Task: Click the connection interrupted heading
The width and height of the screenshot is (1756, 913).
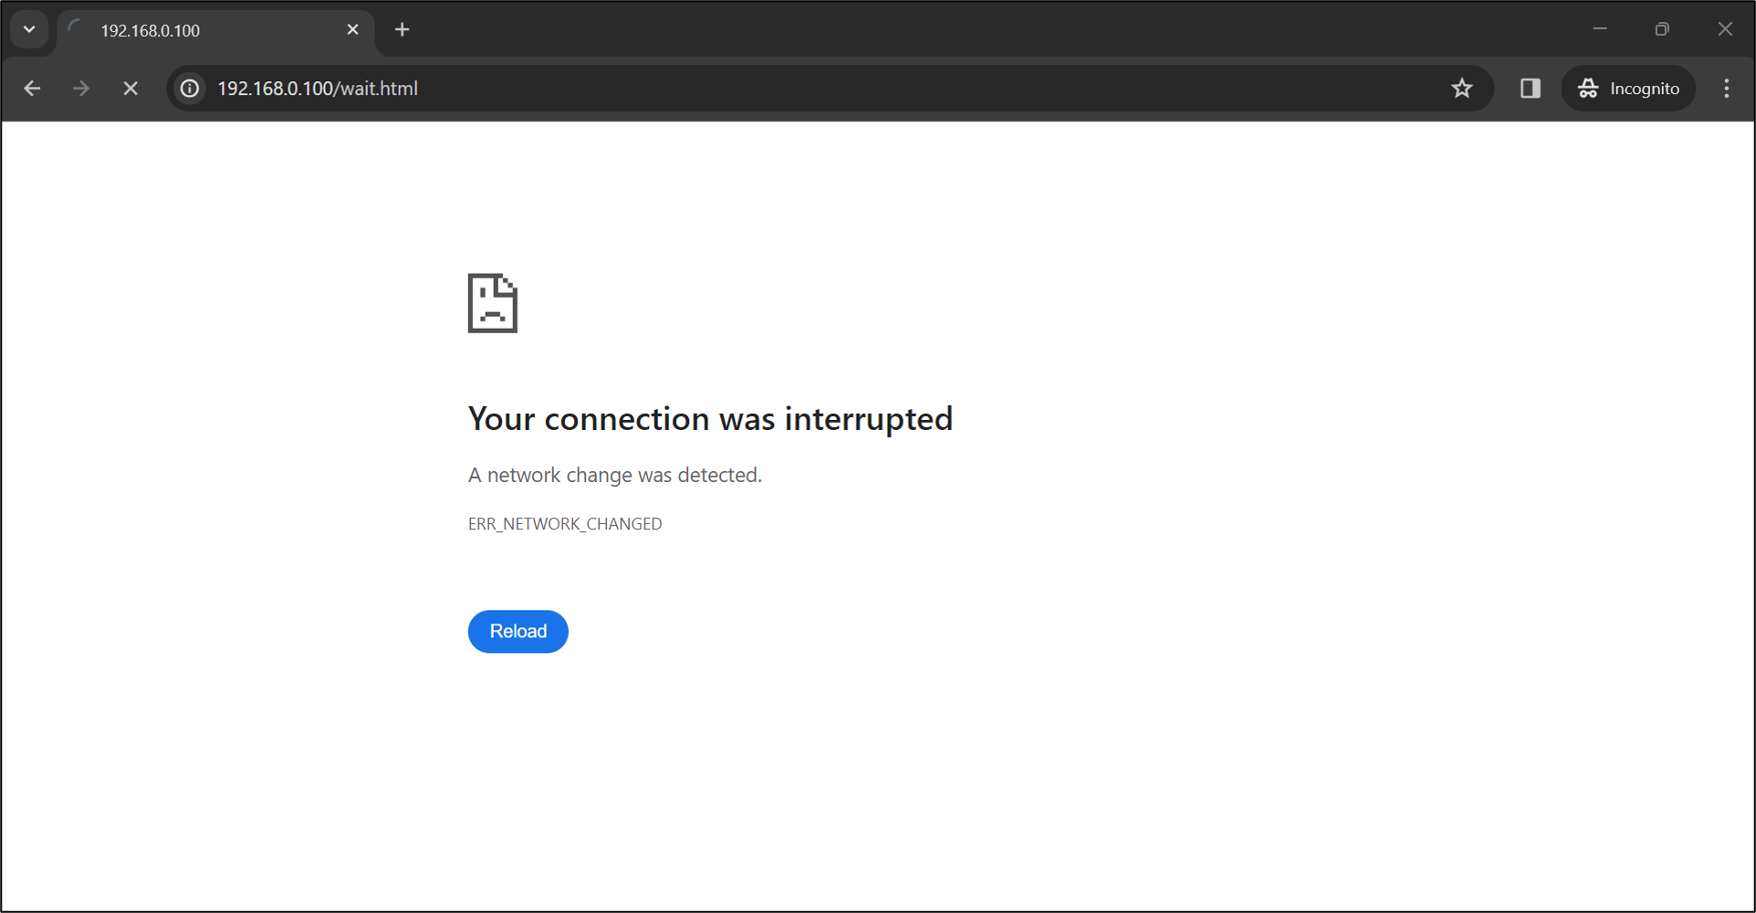Action: (710, 419)
